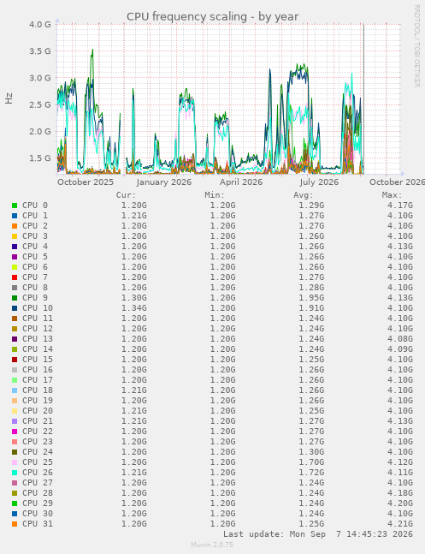This screenshot has width=425, height=554.
Task: Click CPU 25 average value 1.70G
Action: click(311, 462)
